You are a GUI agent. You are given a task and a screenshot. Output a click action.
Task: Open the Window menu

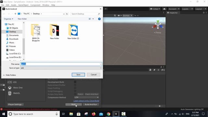pyautogui.click(x=45, y=5)
